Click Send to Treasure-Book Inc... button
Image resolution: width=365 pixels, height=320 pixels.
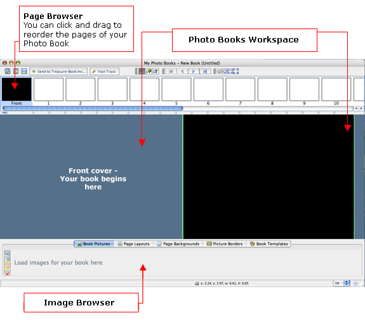tap(58, 72)
